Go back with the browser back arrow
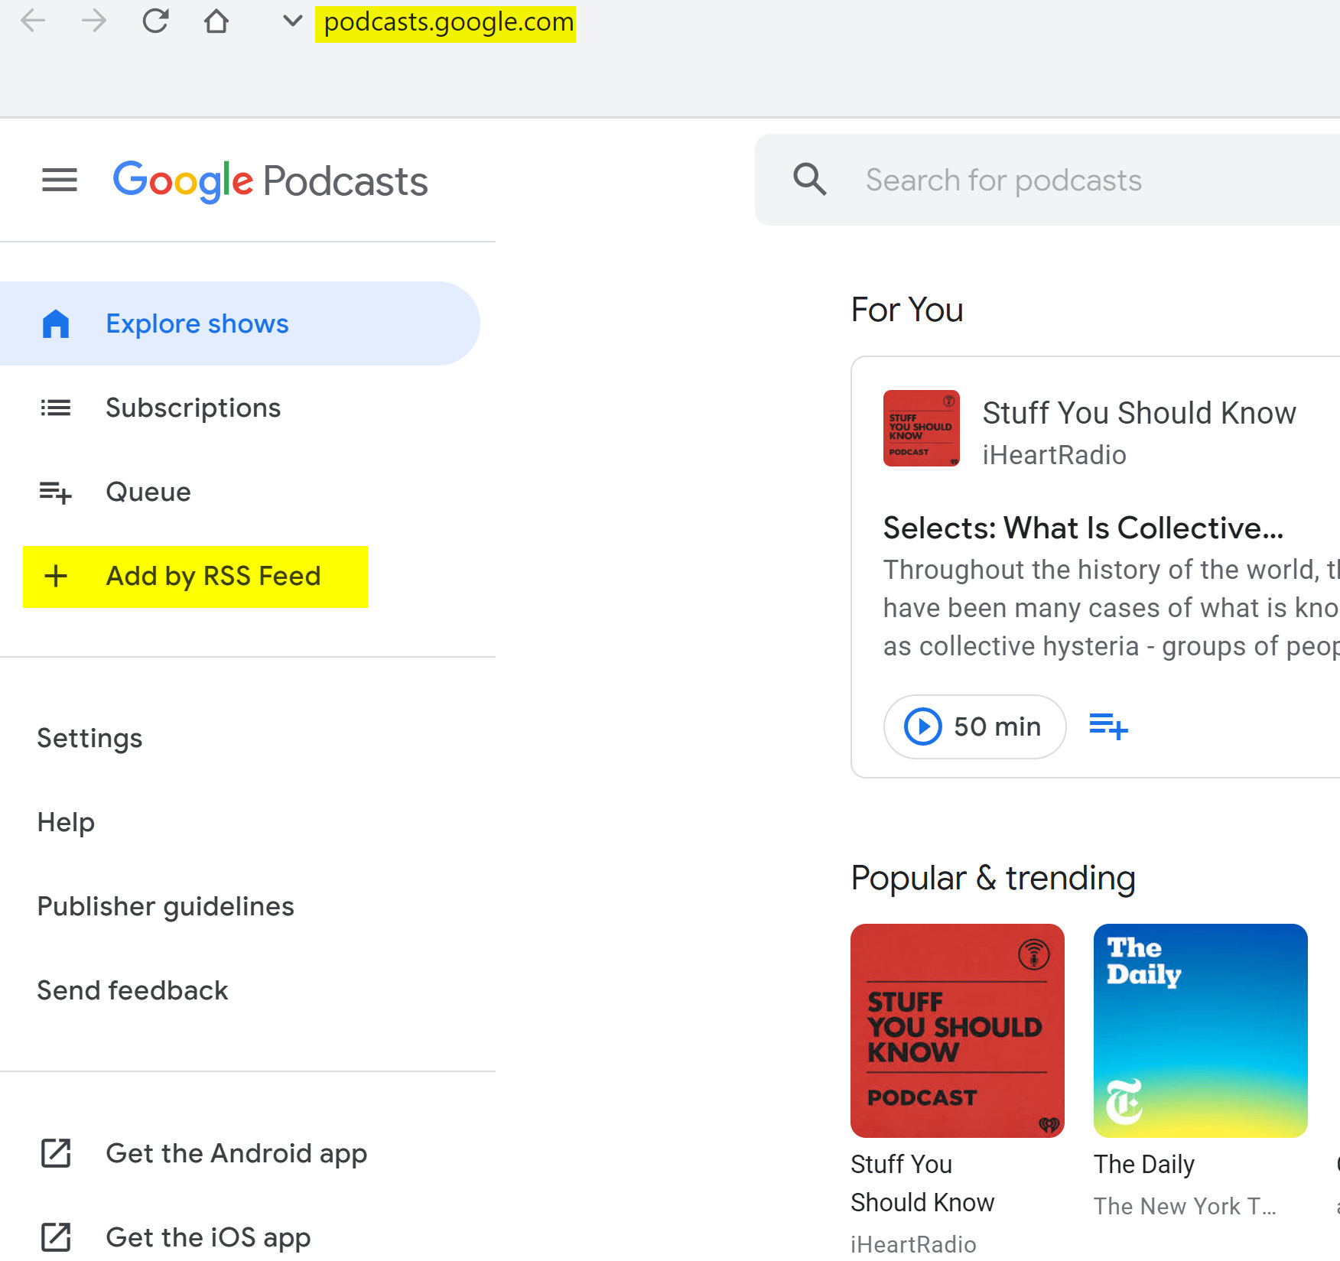The height and width of the screenshot is (1261, 1340). [33, 21]
